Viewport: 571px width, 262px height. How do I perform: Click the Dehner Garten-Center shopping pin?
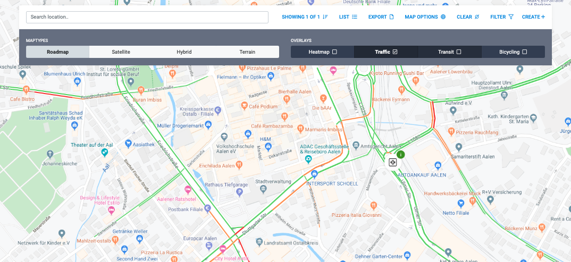click(x=408, y=255)
